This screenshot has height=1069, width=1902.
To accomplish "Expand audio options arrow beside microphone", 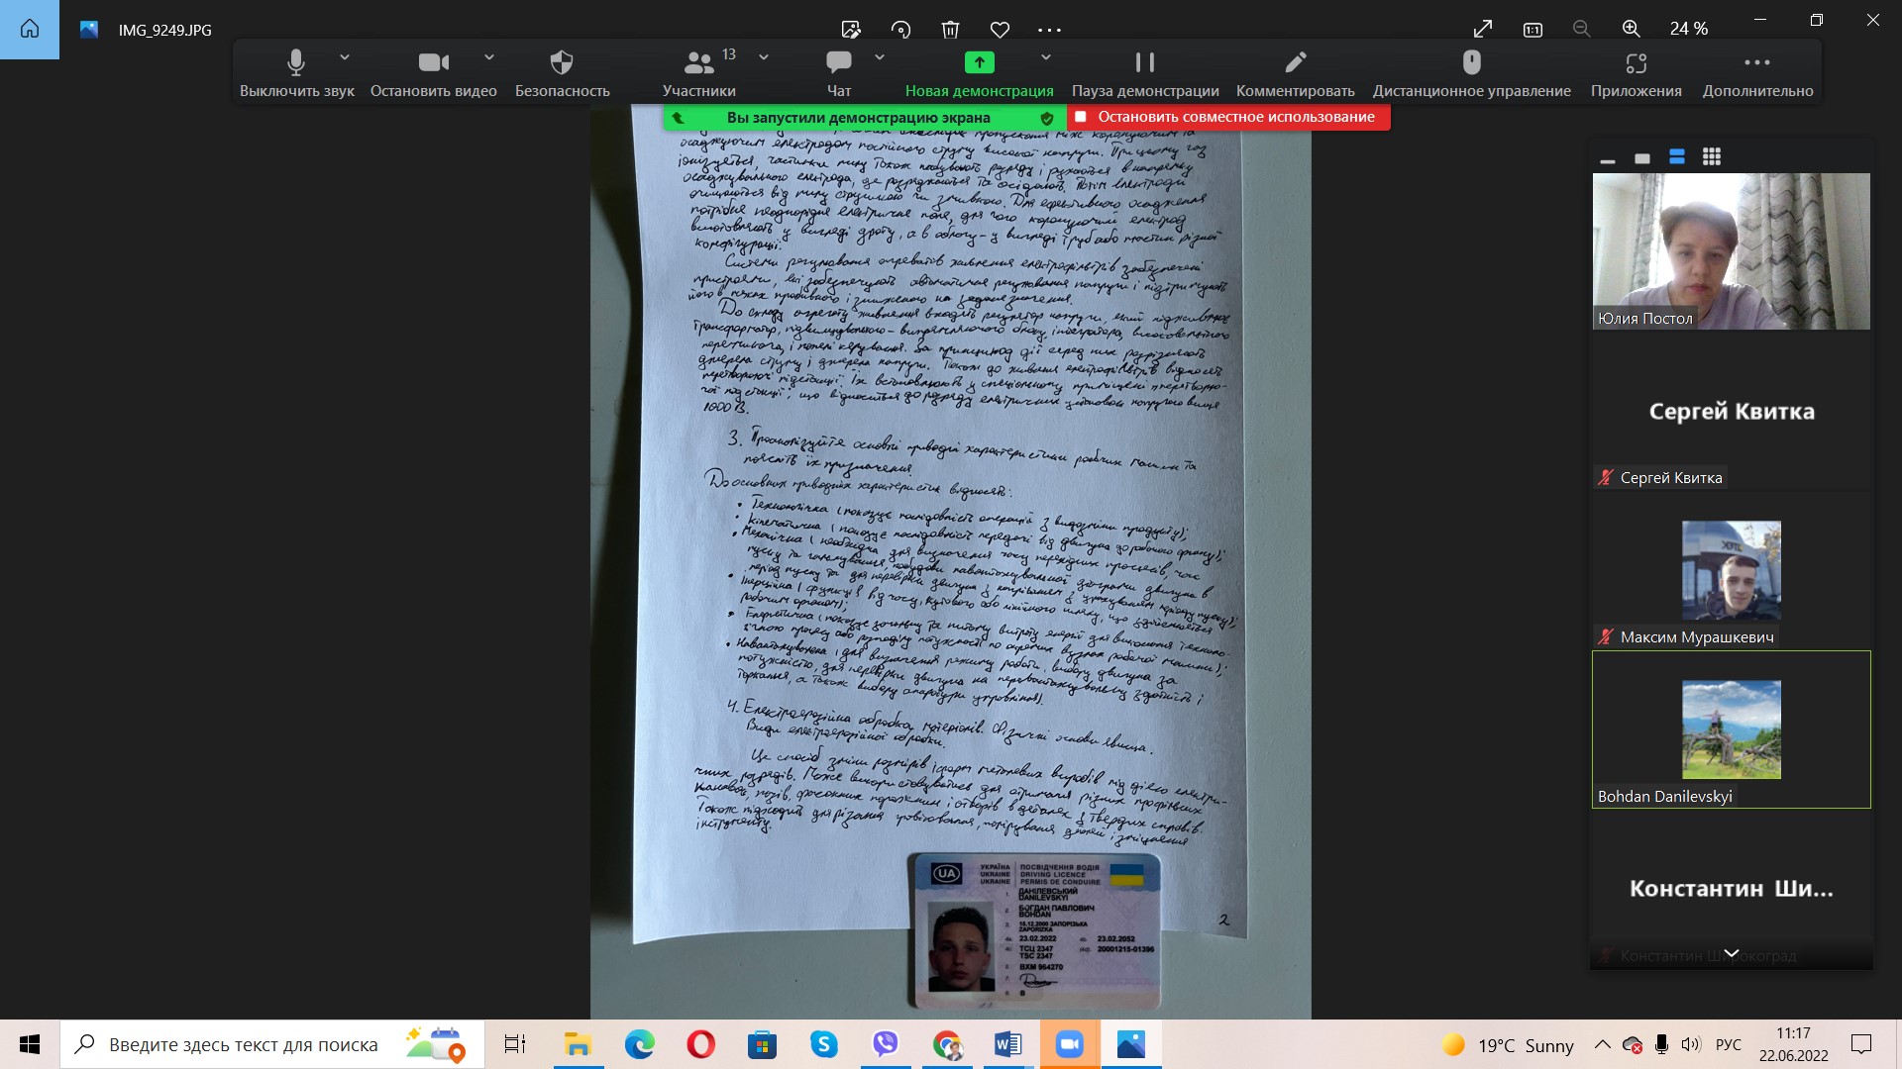I will click(344, 57).
